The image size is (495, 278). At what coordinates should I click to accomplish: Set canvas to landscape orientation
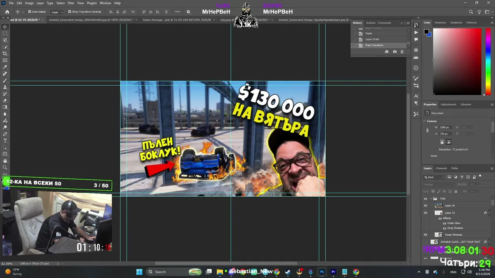[449, 142]
